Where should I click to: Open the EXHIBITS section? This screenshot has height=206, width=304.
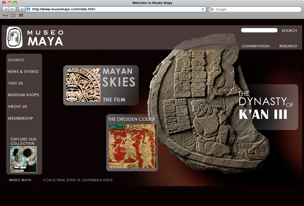click(x=16, y=60)
